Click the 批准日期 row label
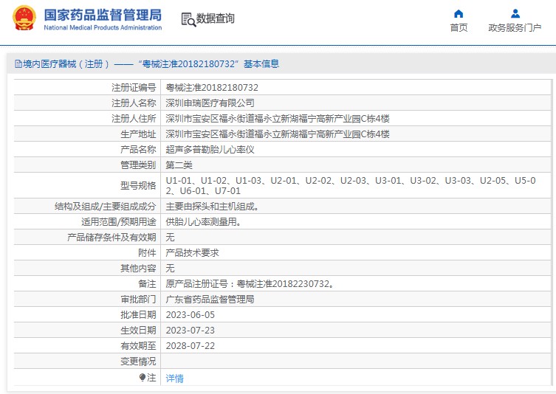Viewport: 556px width, 394px height. [138, 315]
